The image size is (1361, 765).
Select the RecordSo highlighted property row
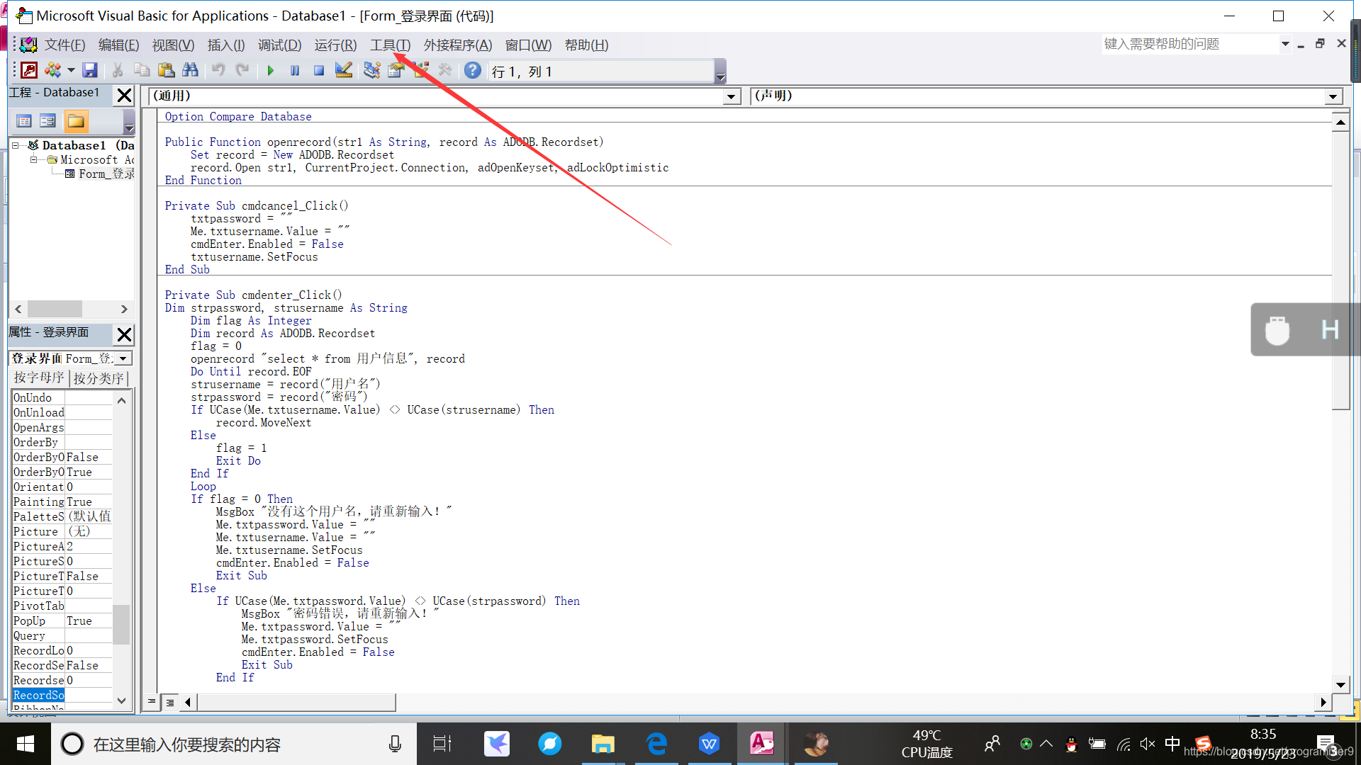pos(62,695)
